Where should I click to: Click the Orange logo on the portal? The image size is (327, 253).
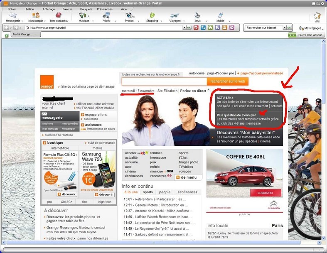tap(47, 82)
